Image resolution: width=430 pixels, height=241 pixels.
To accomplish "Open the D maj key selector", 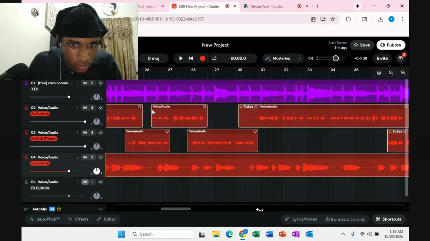I will point(153,58).
